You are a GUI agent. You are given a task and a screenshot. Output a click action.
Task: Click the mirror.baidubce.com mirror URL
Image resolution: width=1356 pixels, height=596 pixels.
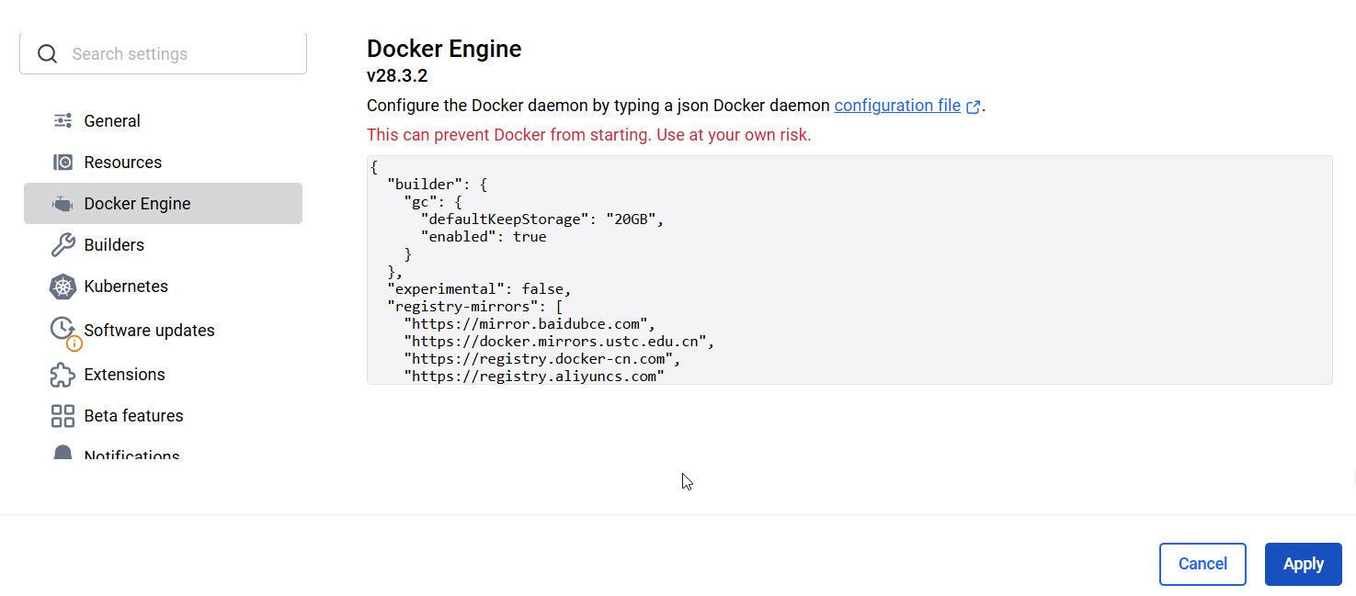tap(529, 324)
